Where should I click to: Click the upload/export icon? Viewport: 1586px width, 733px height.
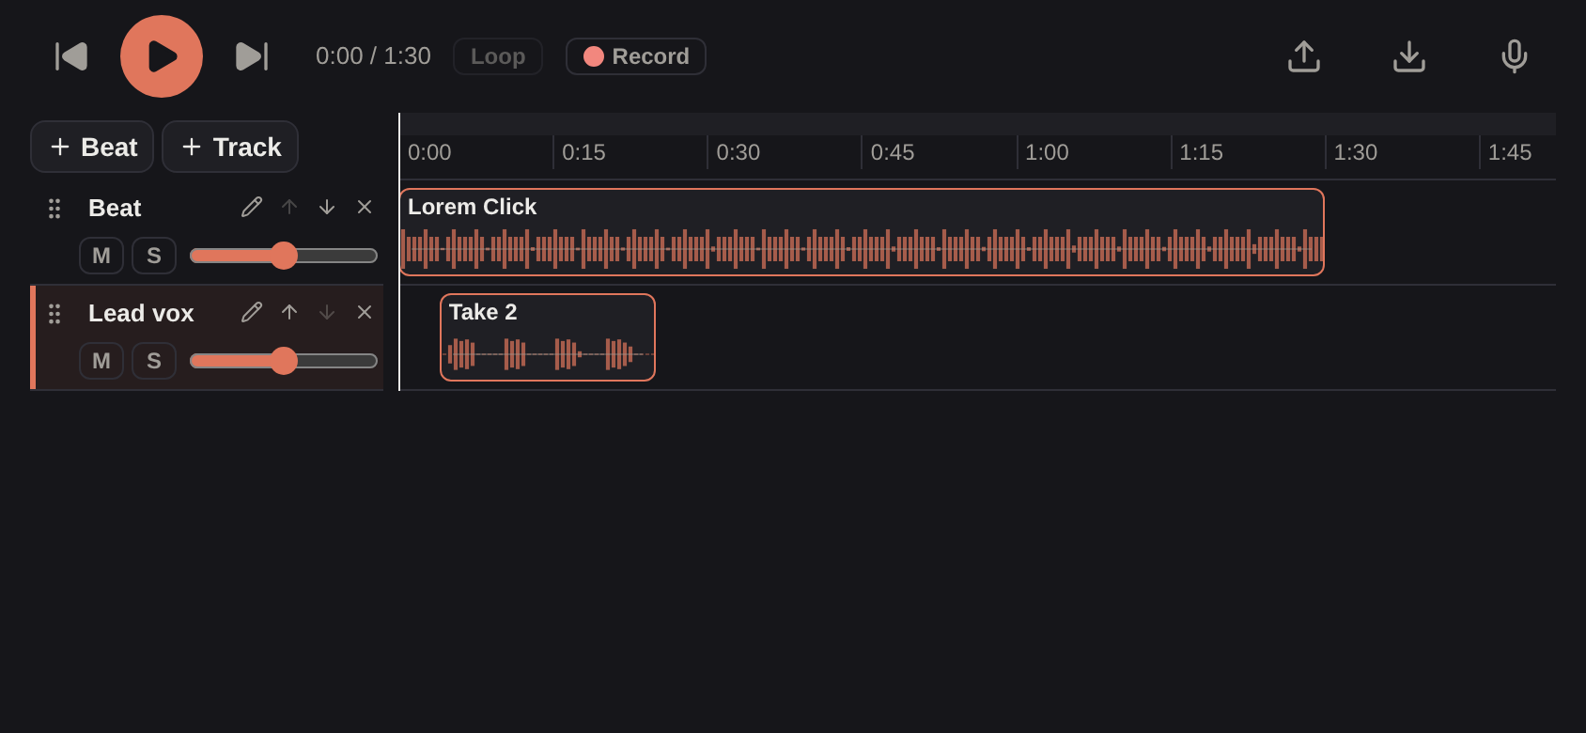pos(1304,56)
